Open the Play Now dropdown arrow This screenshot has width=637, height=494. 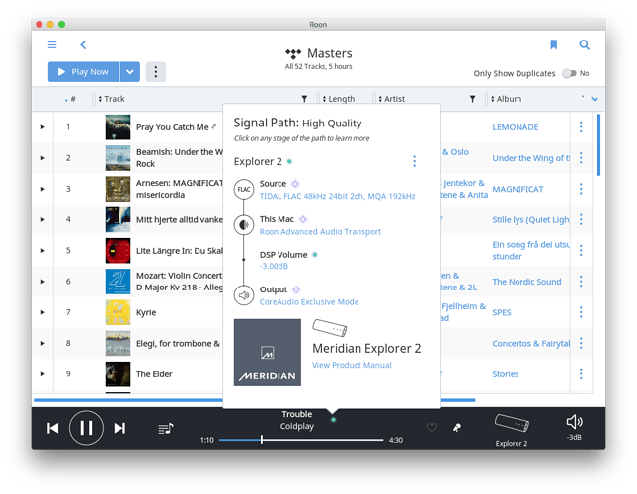[x=130, y=72]
